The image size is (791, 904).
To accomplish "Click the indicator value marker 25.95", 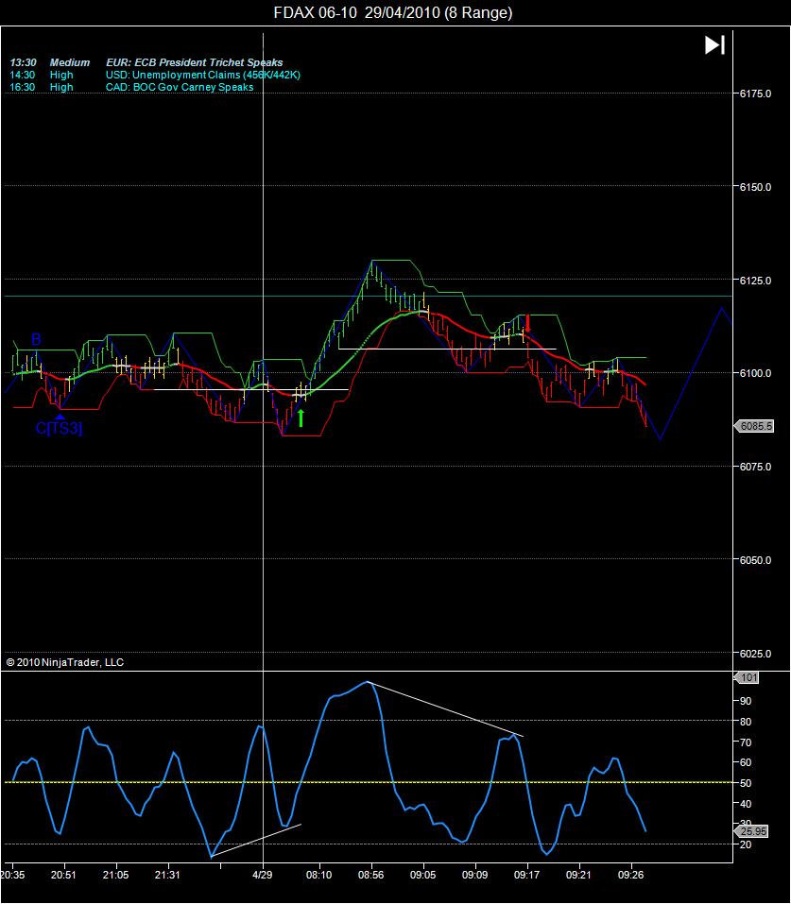I will [x=750, y=831].
